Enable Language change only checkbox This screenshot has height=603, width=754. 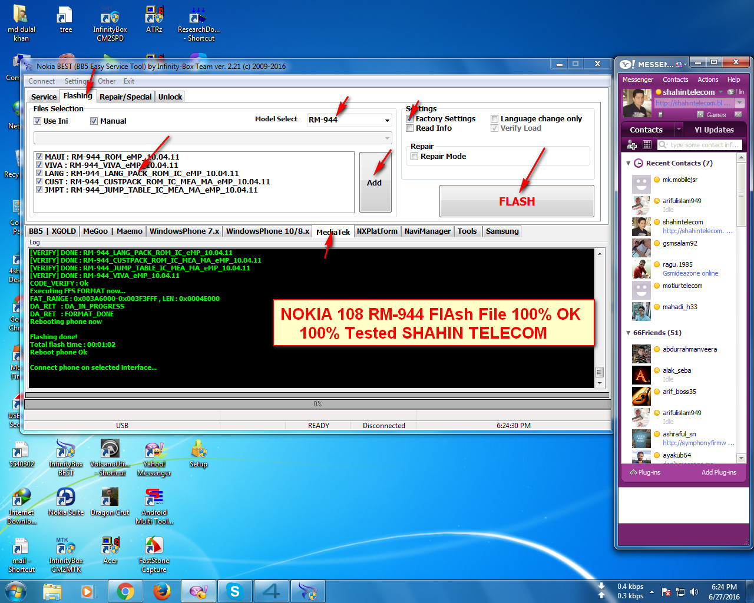click(x=495, y=119)
